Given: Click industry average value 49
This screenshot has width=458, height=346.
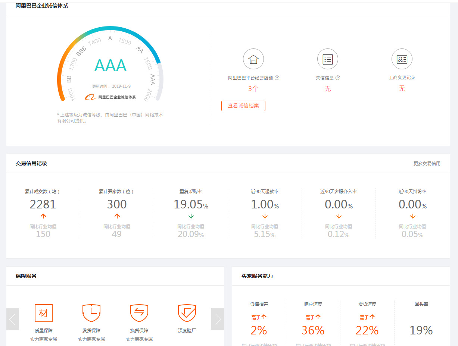Looking at the screenshot, I should pos(117,234).
